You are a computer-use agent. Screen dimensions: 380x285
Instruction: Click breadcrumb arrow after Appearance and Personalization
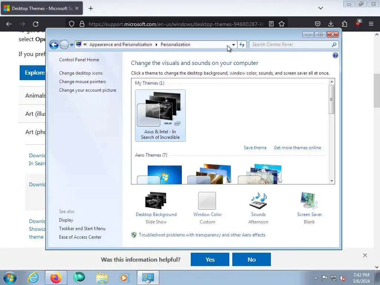pyautogui.click(x=157, y=45)
